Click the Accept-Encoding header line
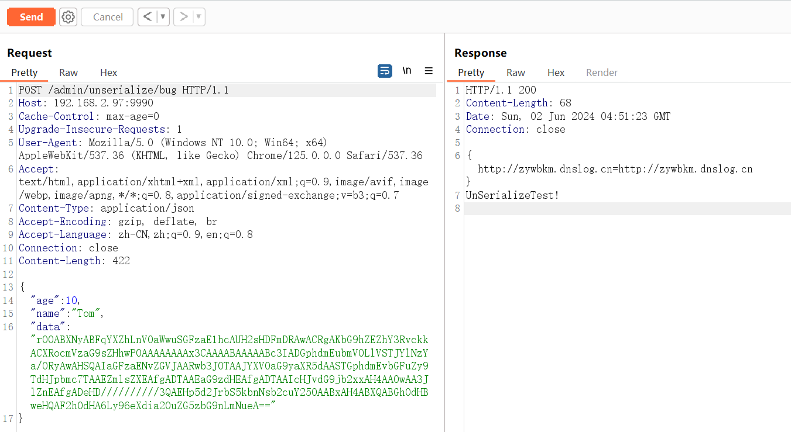 click(118, 222)
